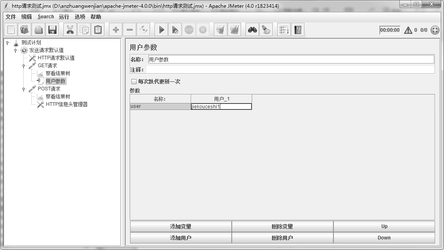Click the Toggle enable/disable icon
444x250 pixels.
(143, 30)
